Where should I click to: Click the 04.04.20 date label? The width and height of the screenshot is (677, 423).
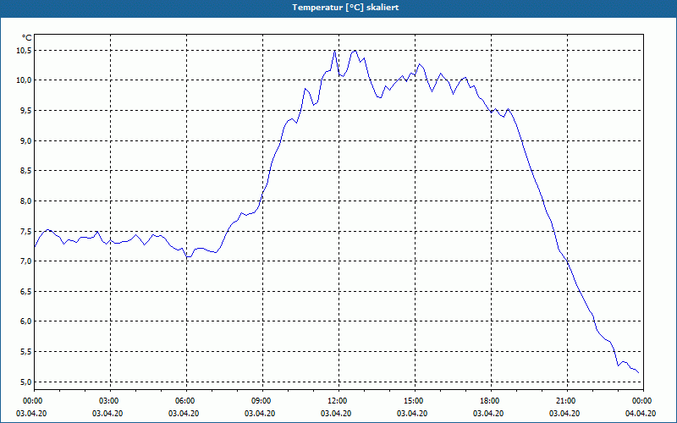(x=641, y=414)
